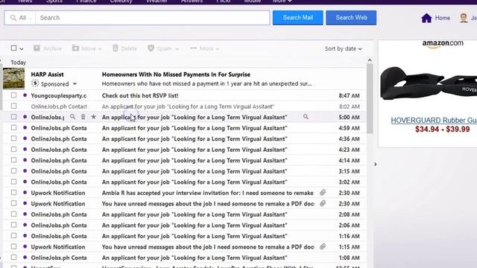The image size is (477, 268).
Task: Click the hoverboard product image
Action: pyautogui.click(x=429, y=83)
